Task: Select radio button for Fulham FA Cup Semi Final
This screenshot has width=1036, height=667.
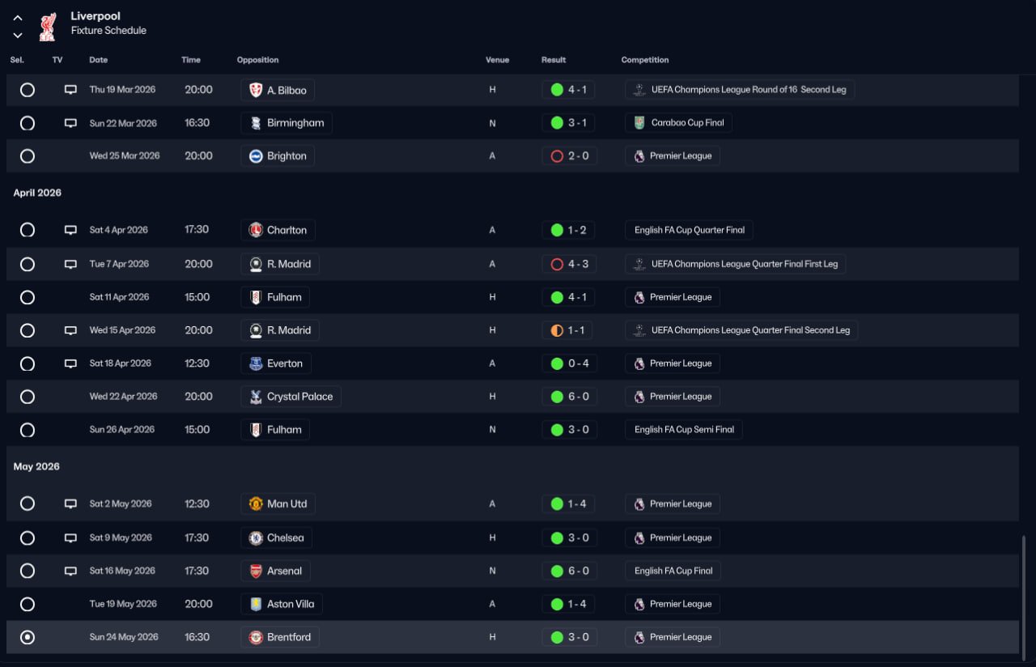Action: pyautogui.click(x=28, y=430)
